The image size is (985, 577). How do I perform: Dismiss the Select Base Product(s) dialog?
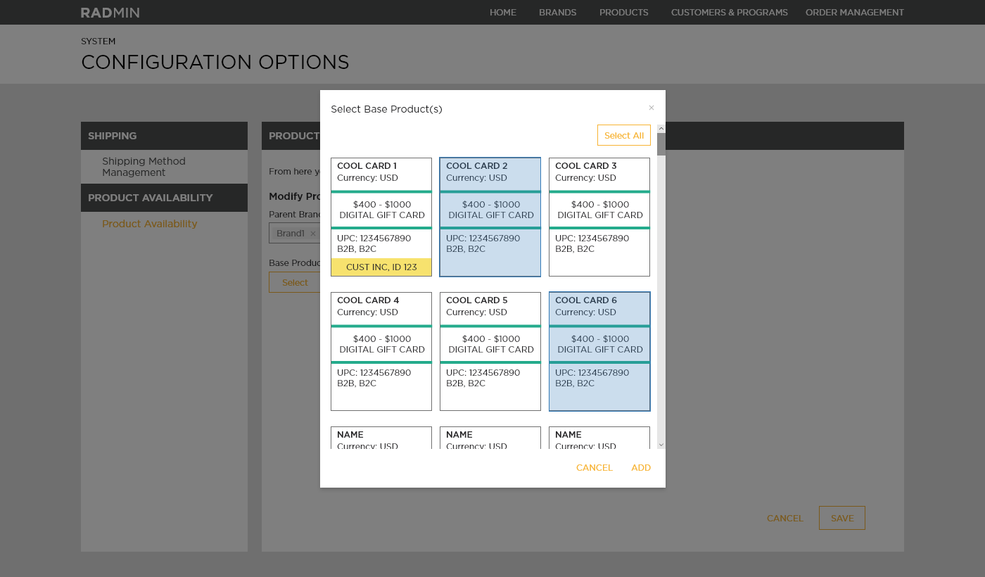click(x=651, y=107)
